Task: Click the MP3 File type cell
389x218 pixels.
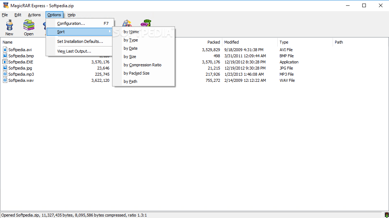Action: (x=287, y=74)
